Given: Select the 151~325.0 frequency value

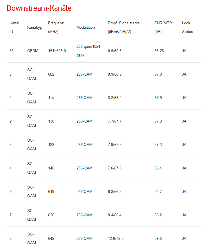Looking at the screenshot, I should [x=57, y=51].
